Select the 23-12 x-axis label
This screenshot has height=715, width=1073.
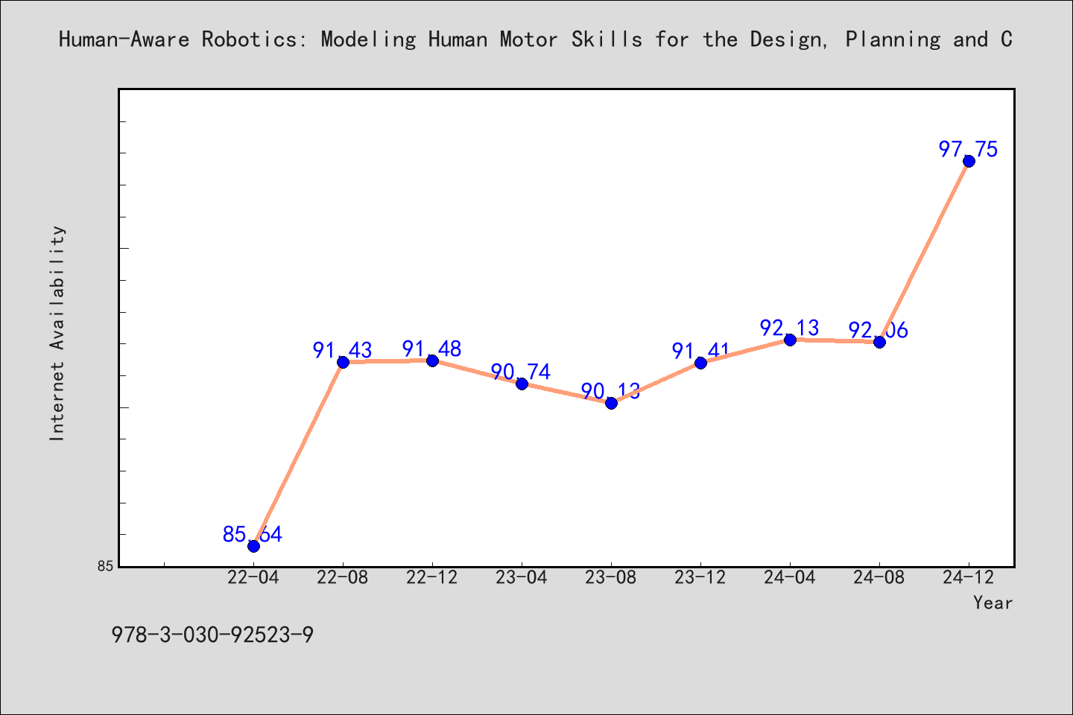(x=700, y=578)
